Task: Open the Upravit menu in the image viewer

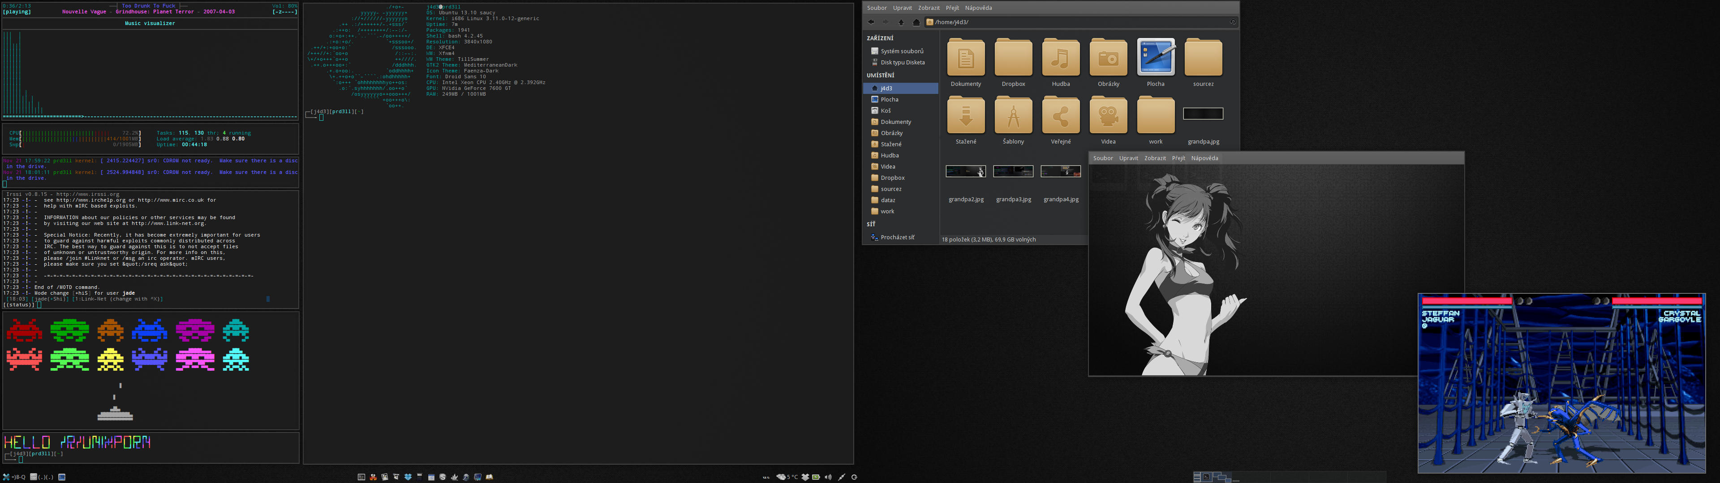Action: [x=1128, y=158]
